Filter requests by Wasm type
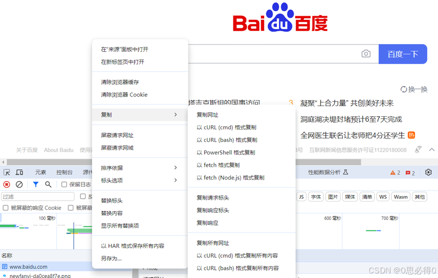The width and height of the screenshot is (438, 278). click(x=401, y=197)
